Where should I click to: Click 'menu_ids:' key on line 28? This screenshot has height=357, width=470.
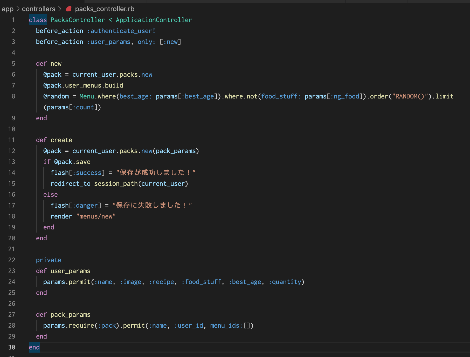click(x=226, y=326)
